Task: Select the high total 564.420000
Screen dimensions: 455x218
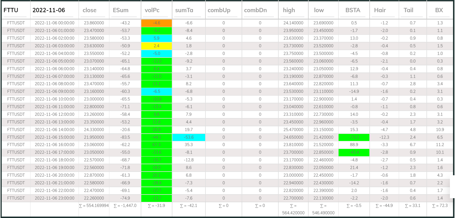Action: click(x=293, y=209)
